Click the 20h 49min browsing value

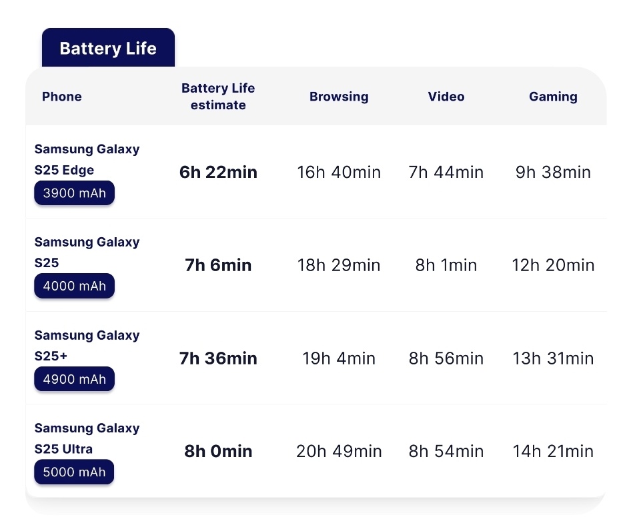coord(339,451)
